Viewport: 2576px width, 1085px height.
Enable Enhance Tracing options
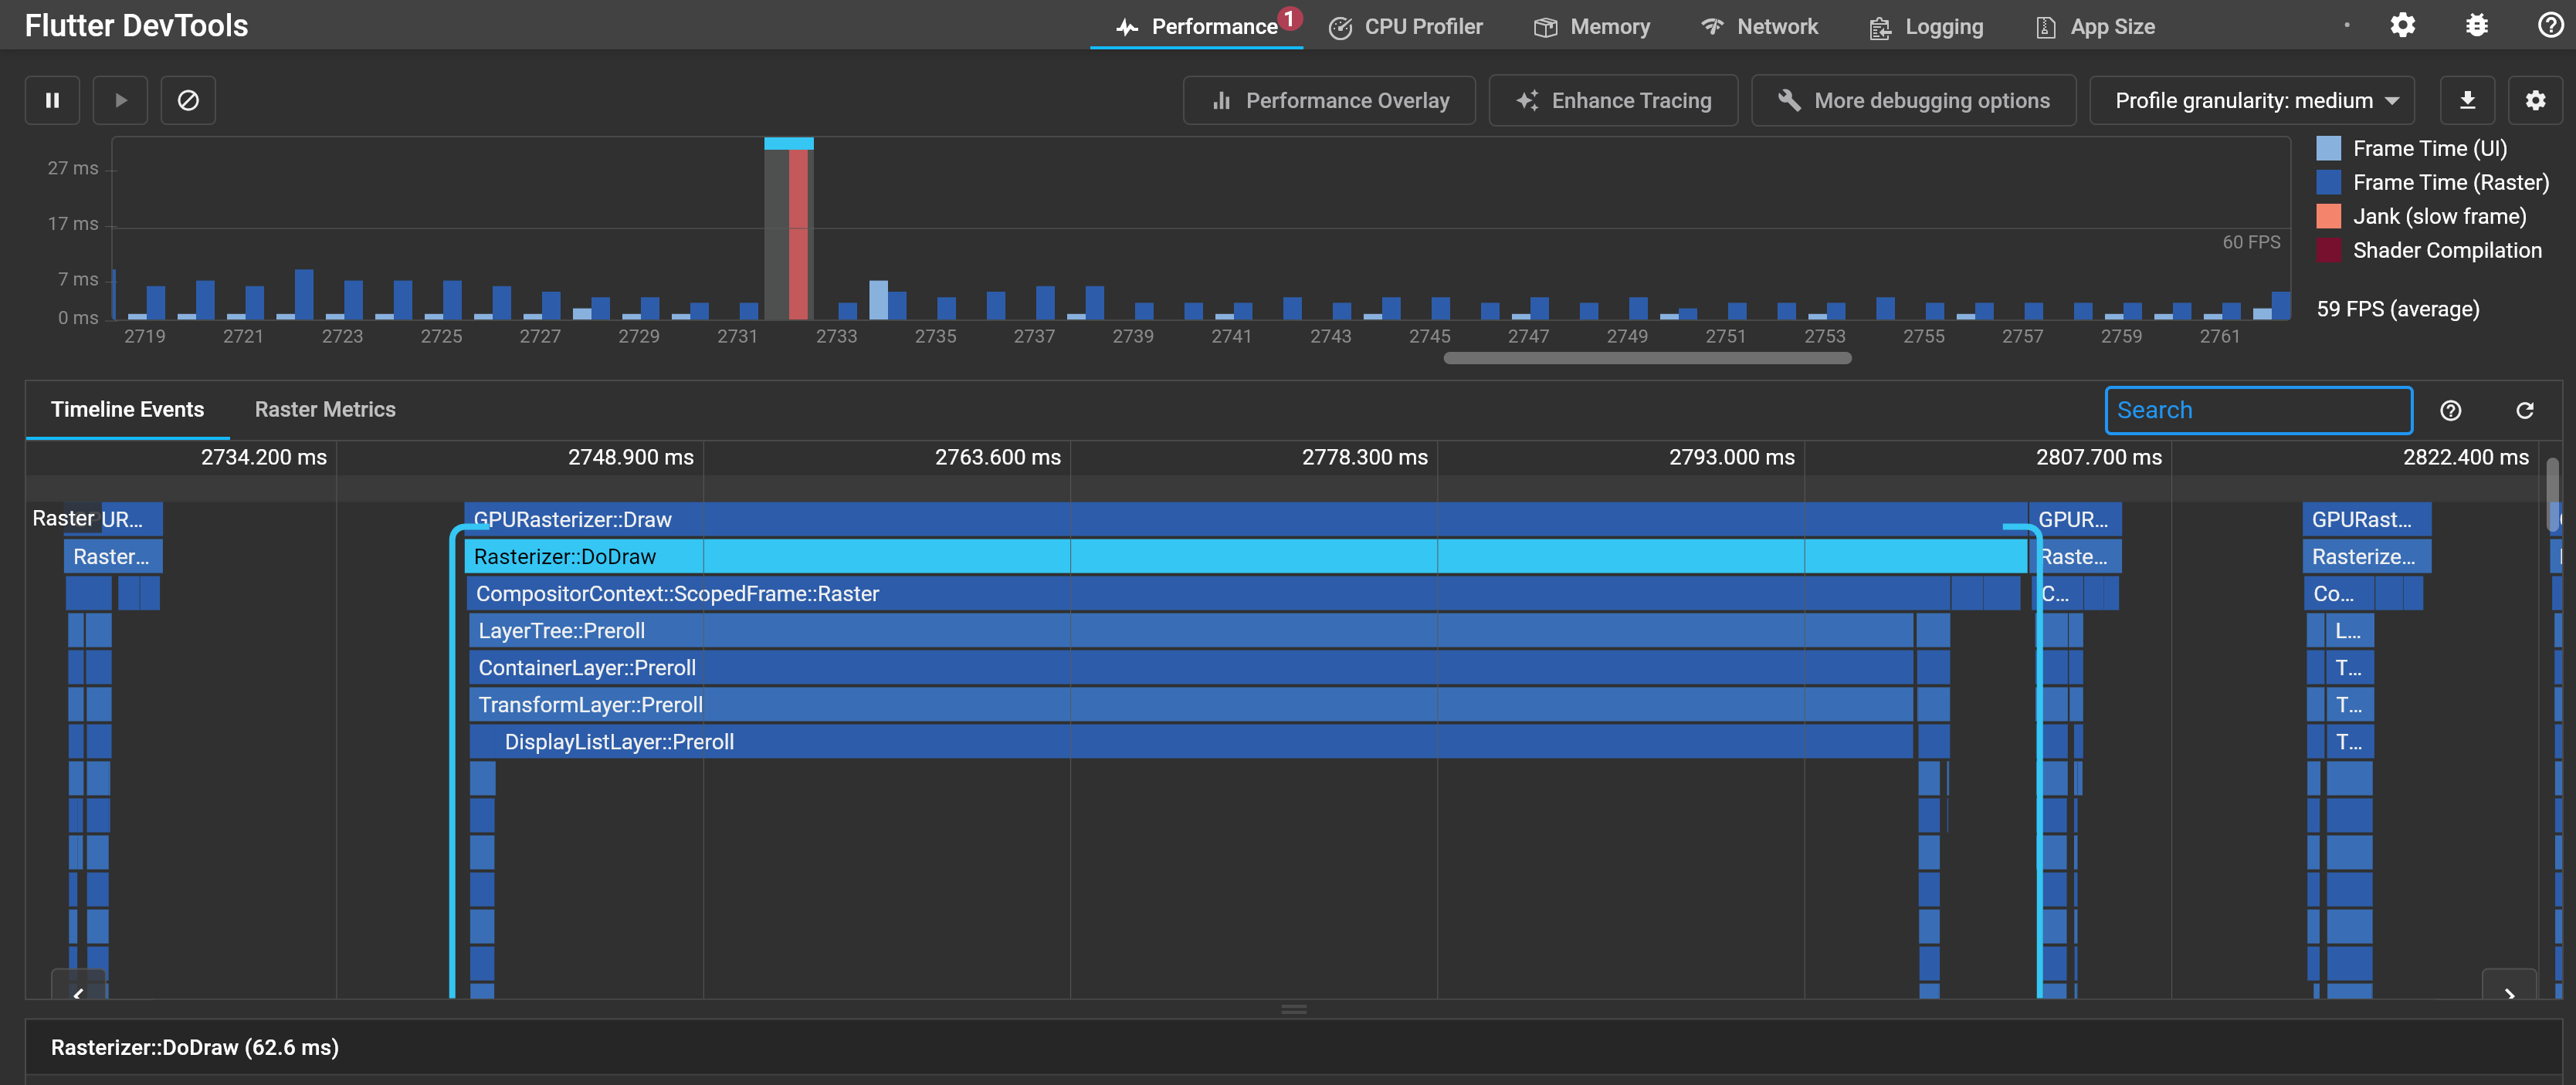1613,100
